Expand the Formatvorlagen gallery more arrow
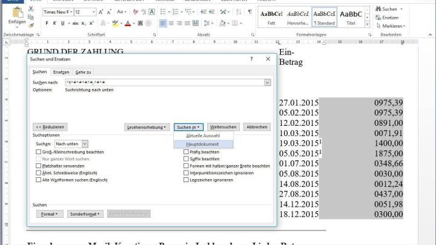Viewport: 436px width, 245px height. click(x=368, y=24)
